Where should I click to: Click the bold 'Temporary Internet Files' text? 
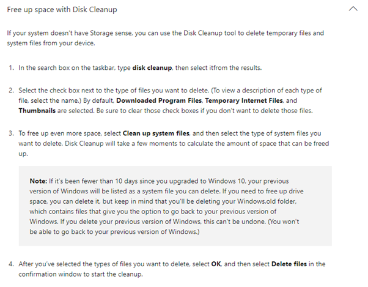click(x=244, y=100)
